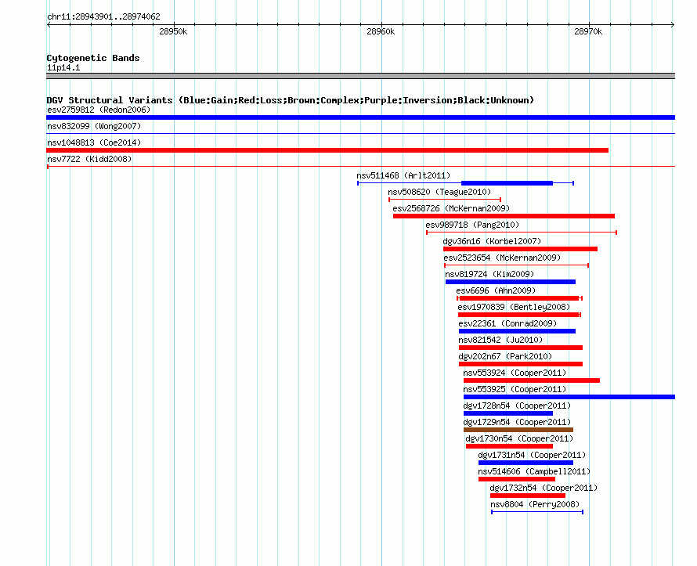This screenshot has height=566, width=697.
Task: Click the chr11:28943901..28974062 coordinate text
Action: 103,16
